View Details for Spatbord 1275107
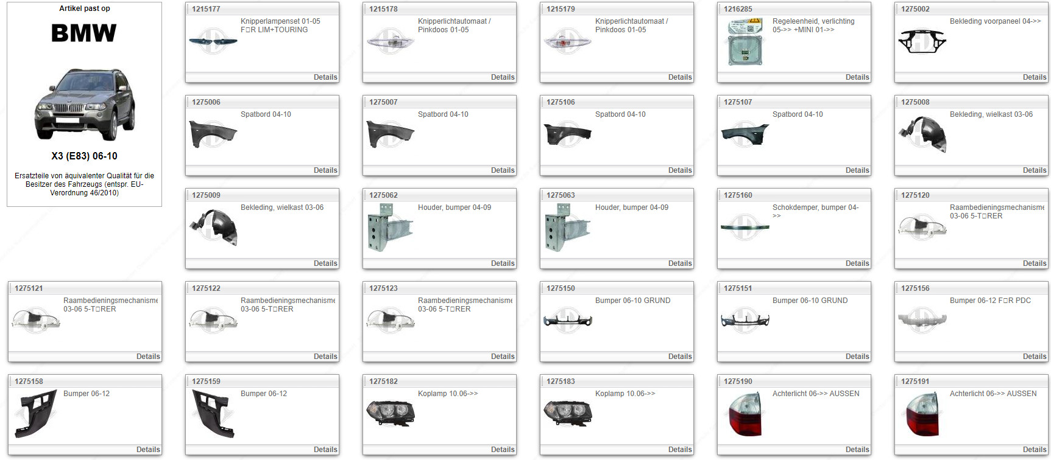The height and width of the screenshot is (460, 1051). [x=857, y=170]
